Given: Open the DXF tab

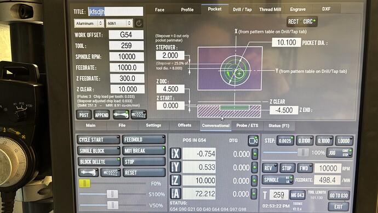Looking at the screenshot, I should pos(326,9).
